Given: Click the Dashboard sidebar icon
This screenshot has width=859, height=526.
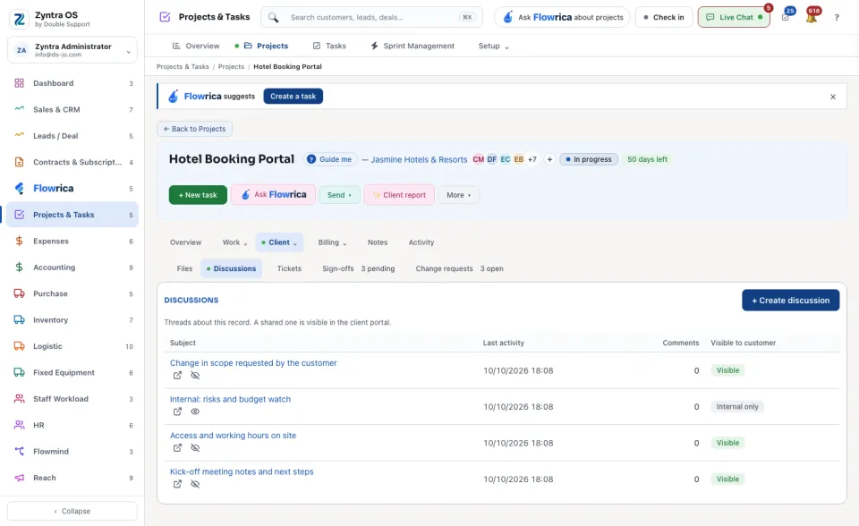Looking at the screenshot, I should [x=19, y=83].
